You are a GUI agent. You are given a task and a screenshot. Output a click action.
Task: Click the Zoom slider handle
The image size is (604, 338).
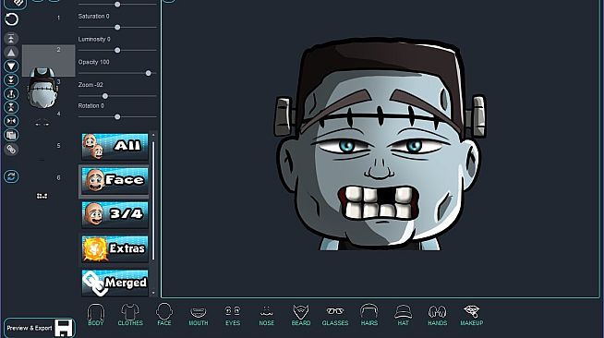tap(105, 96)
